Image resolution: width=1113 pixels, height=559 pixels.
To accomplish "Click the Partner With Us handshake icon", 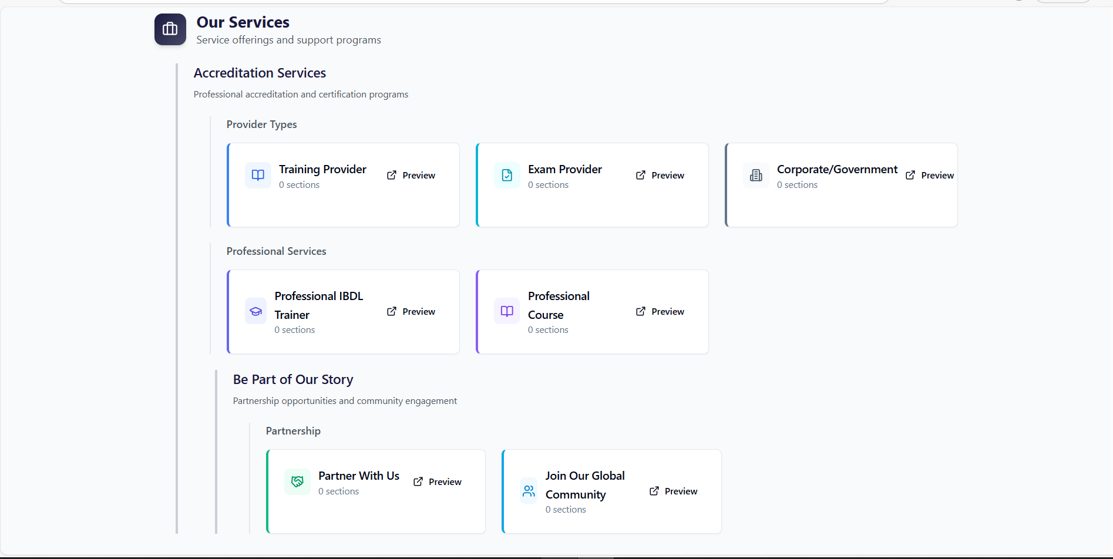I will click(x=297, y=481).
